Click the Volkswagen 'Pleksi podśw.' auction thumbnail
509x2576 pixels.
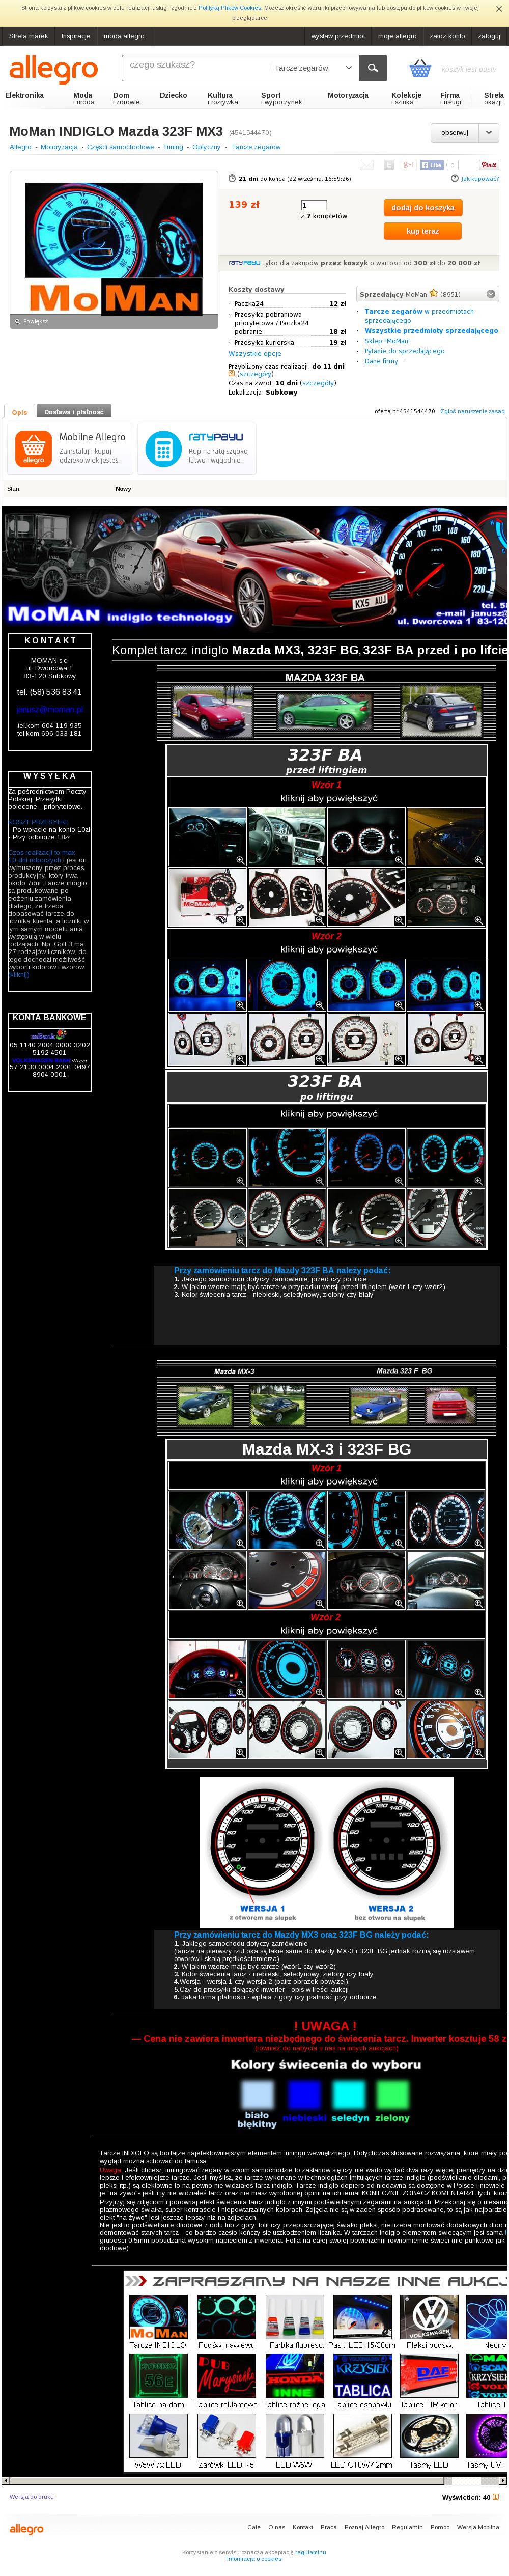click(429, 2317)
